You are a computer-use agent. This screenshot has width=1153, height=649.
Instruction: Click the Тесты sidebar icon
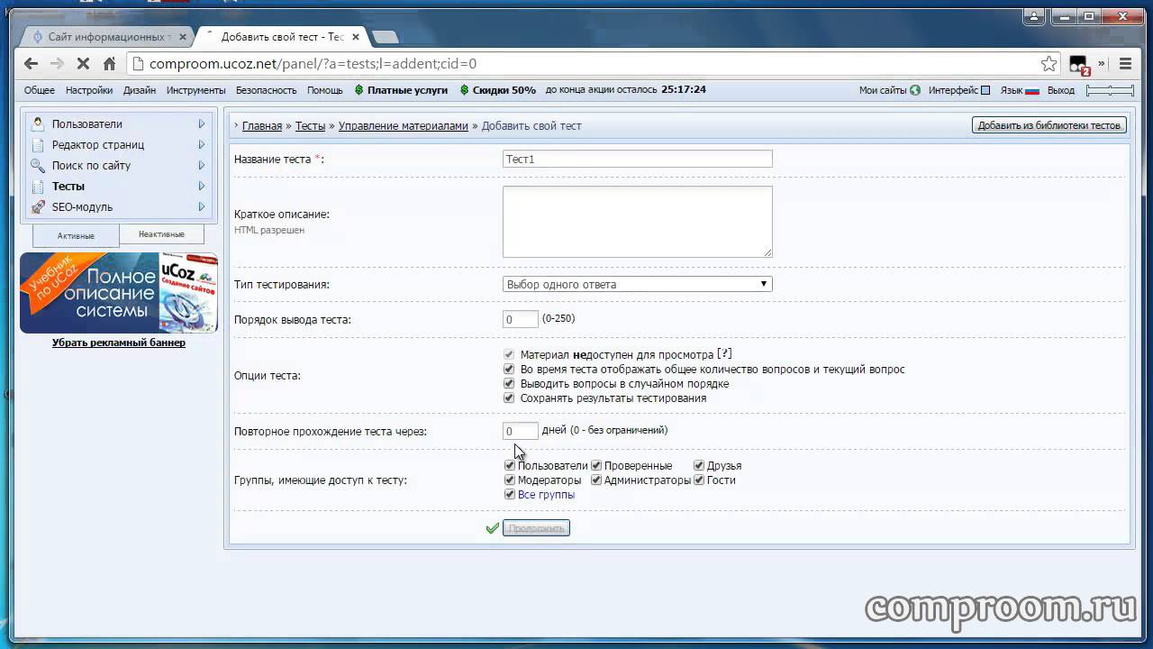pos(37,186)
